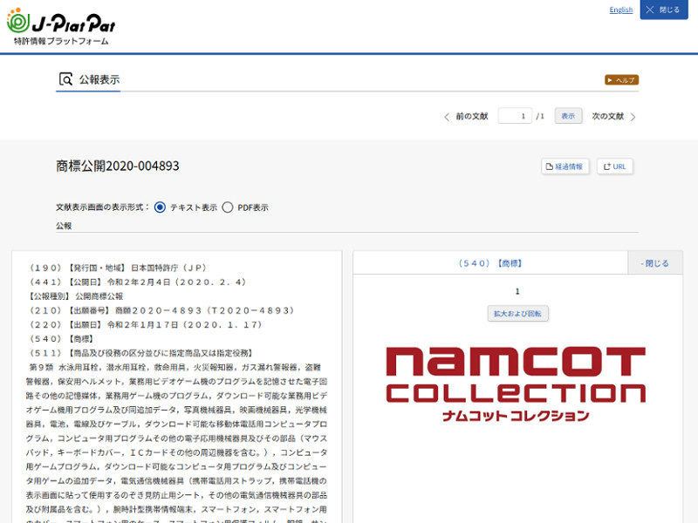Screen dimensions: 698x523
Task: Switch to the English version link
Action: [620, 10]
